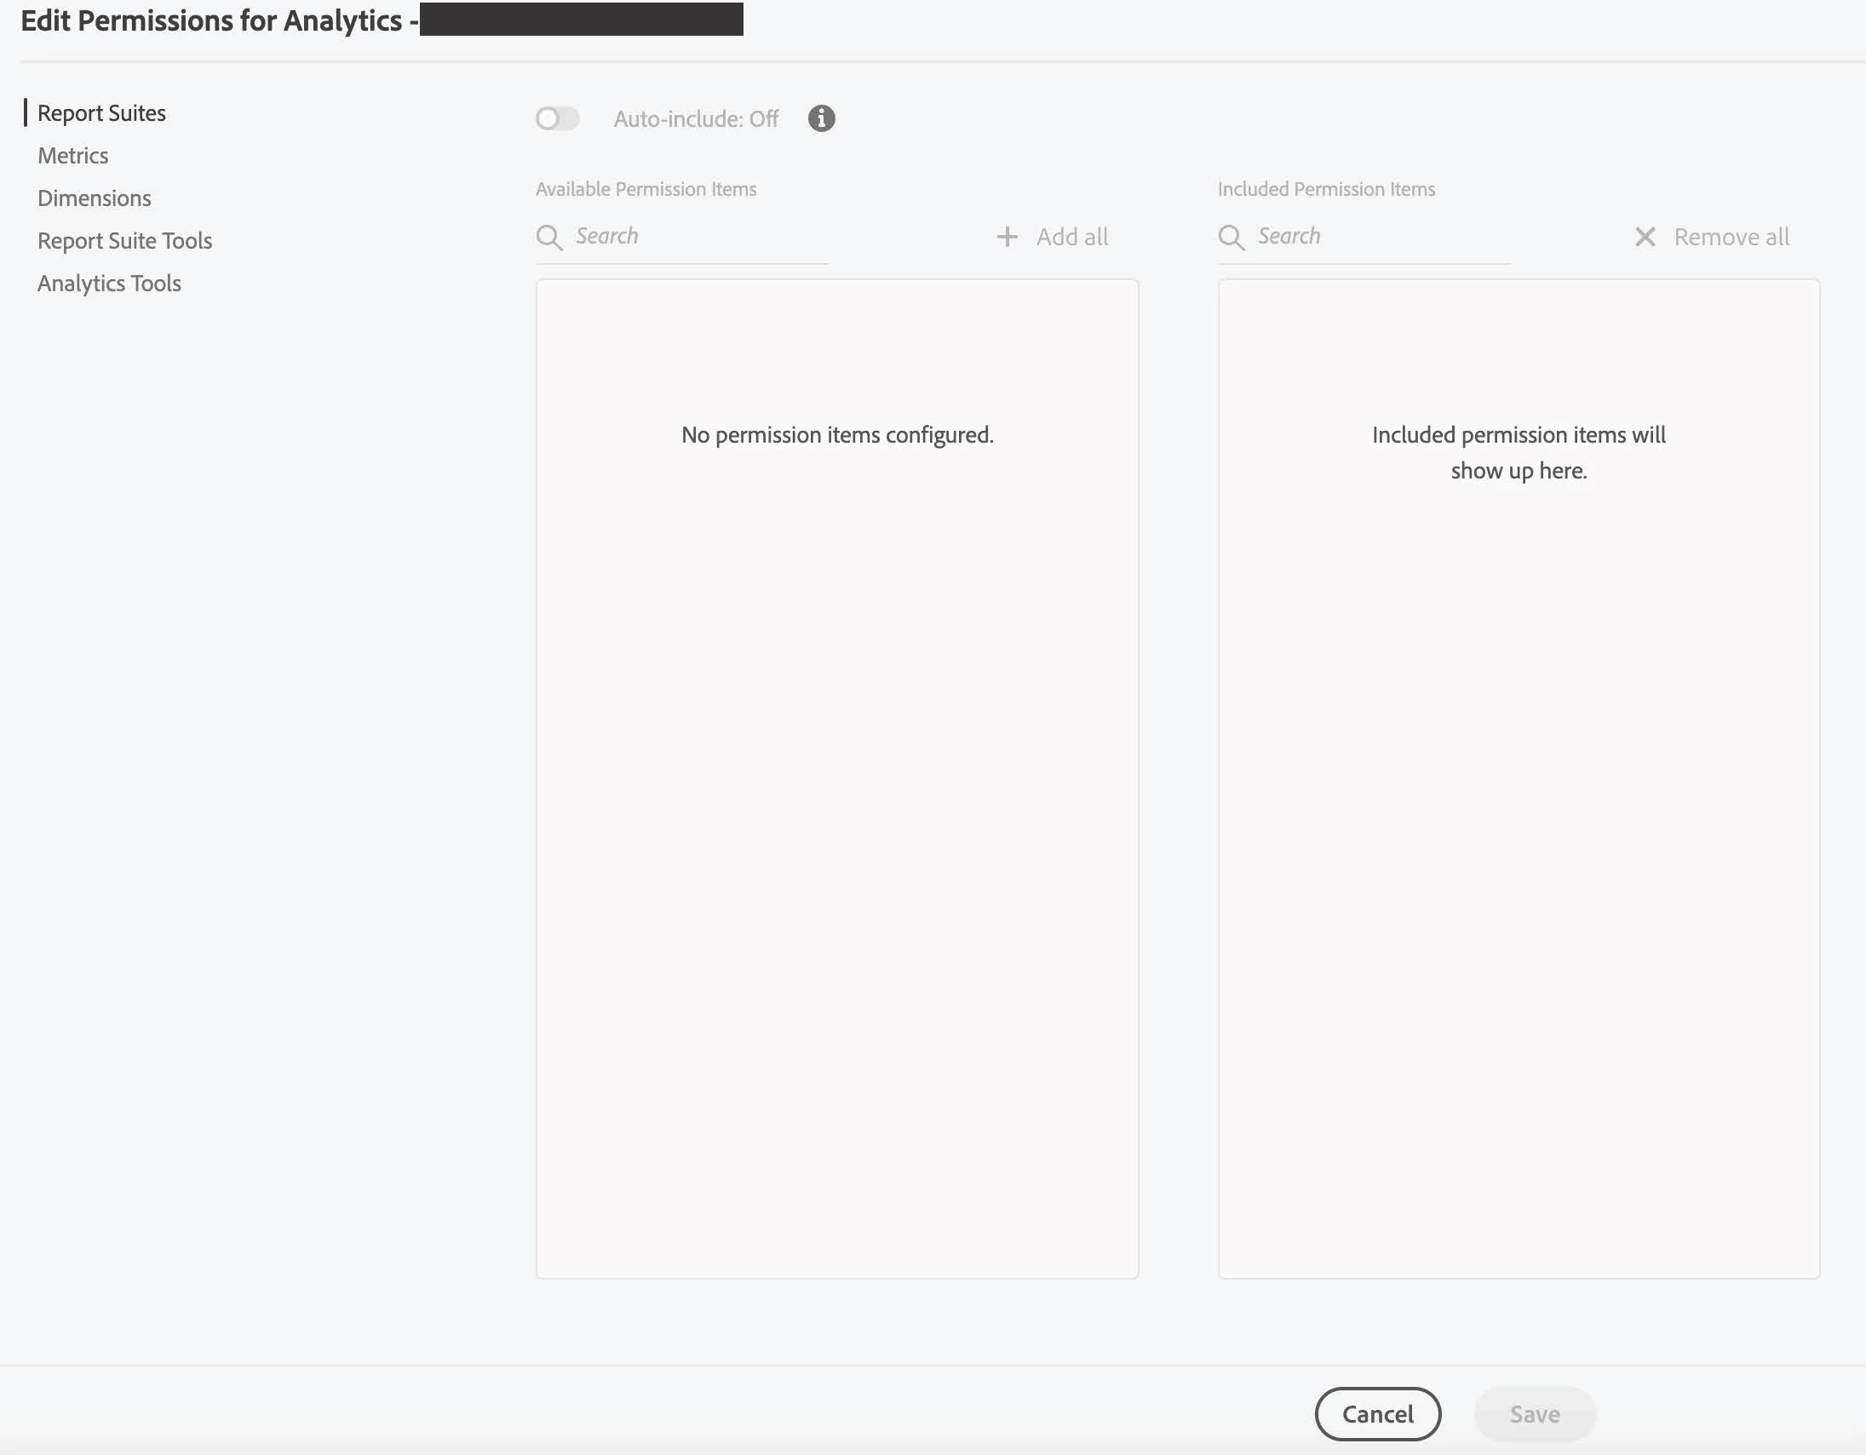1866x1455 pixels.
Task: Toggle the Auto-include switch
Action: coord(557,118)
